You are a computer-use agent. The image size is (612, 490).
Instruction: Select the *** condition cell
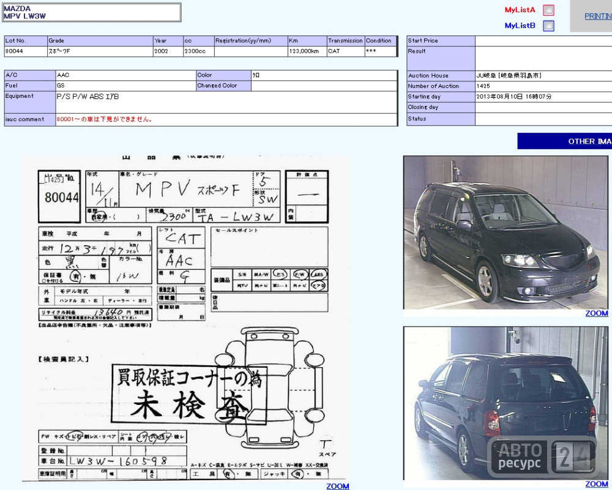point(381,51)
